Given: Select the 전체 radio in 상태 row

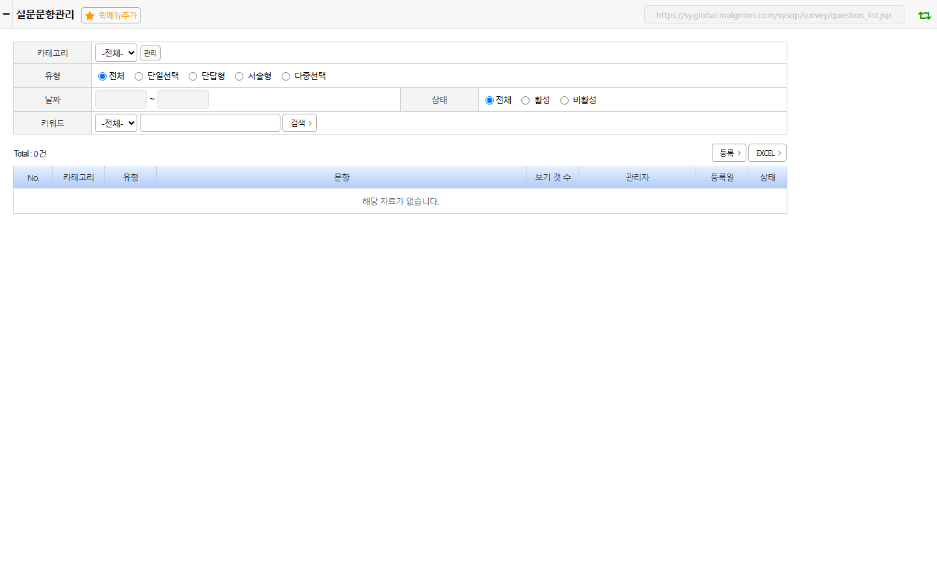Looking at the screenshot, I should pos(489,100).
